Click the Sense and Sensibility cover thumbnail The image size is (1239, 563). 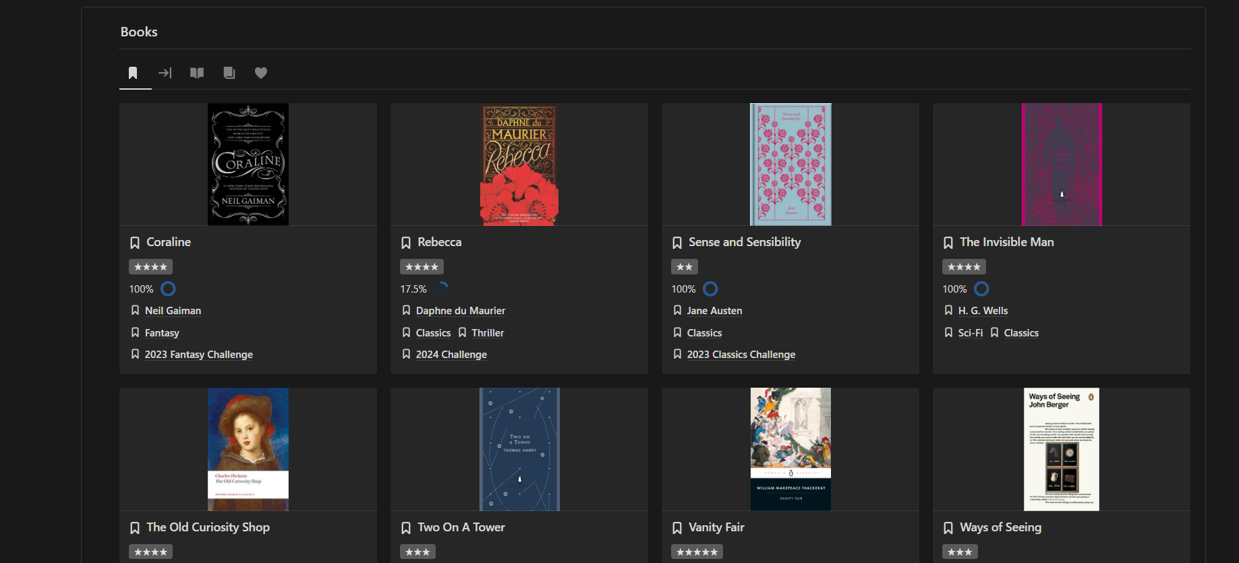coord(790,164)
